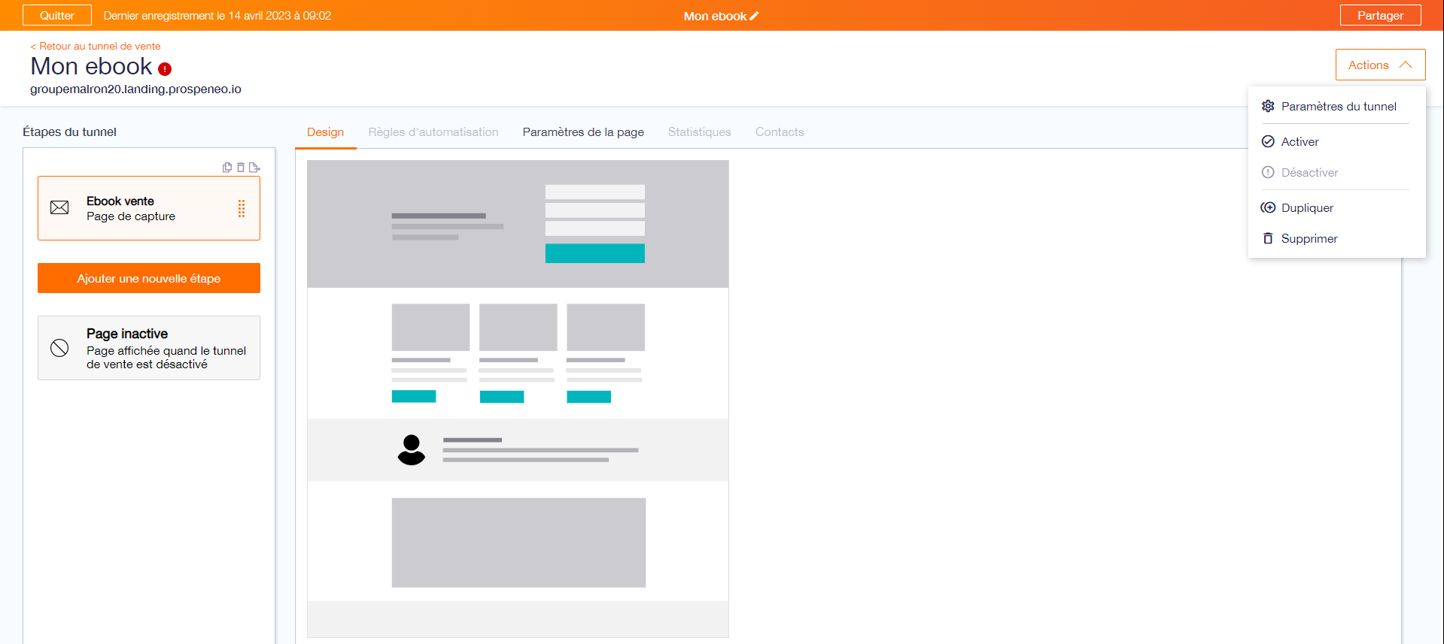
Task: Click the prohibited circle icon on Page inactive
Action: 59,347
